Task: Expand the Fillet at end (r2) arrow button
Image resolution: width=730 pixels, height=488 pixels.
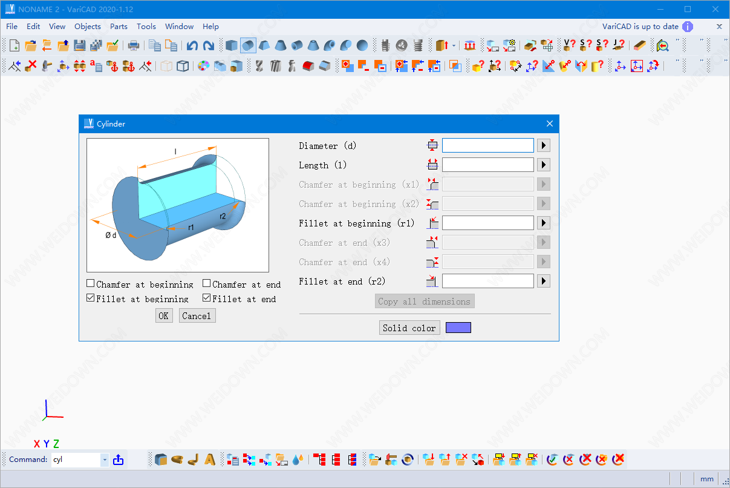Action: (543, 281)
